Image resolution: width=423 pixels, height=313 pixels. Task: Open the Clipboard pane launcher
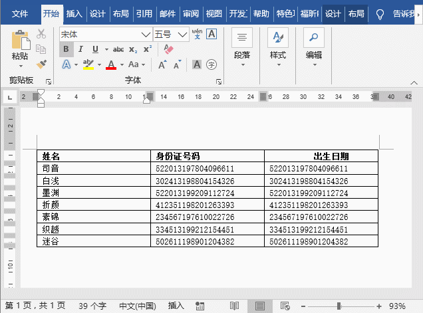click(x=49, y=82)
